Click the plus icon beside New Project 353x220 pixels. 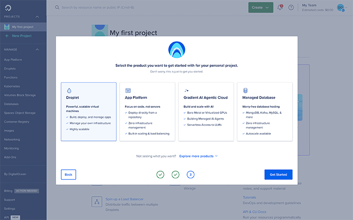(x=7, y=36)
